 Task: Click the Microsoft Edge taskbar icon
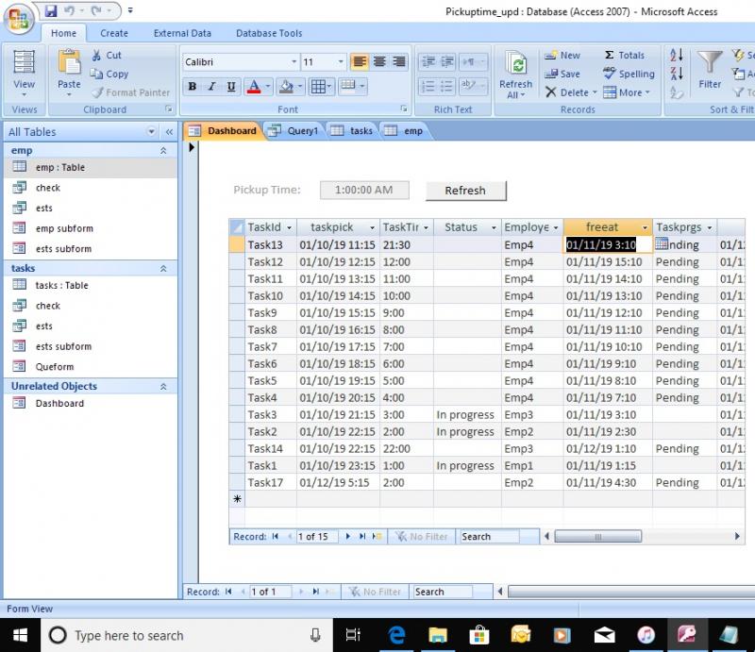(x=396, y=636)
